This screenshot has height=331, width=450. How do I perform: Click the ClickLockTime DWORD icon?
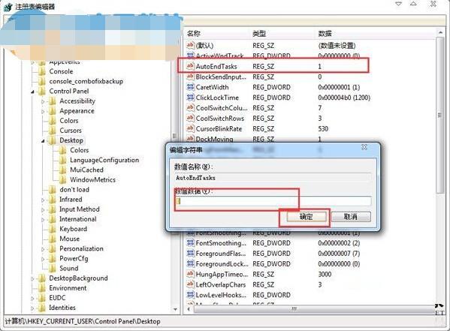(190, 98)
